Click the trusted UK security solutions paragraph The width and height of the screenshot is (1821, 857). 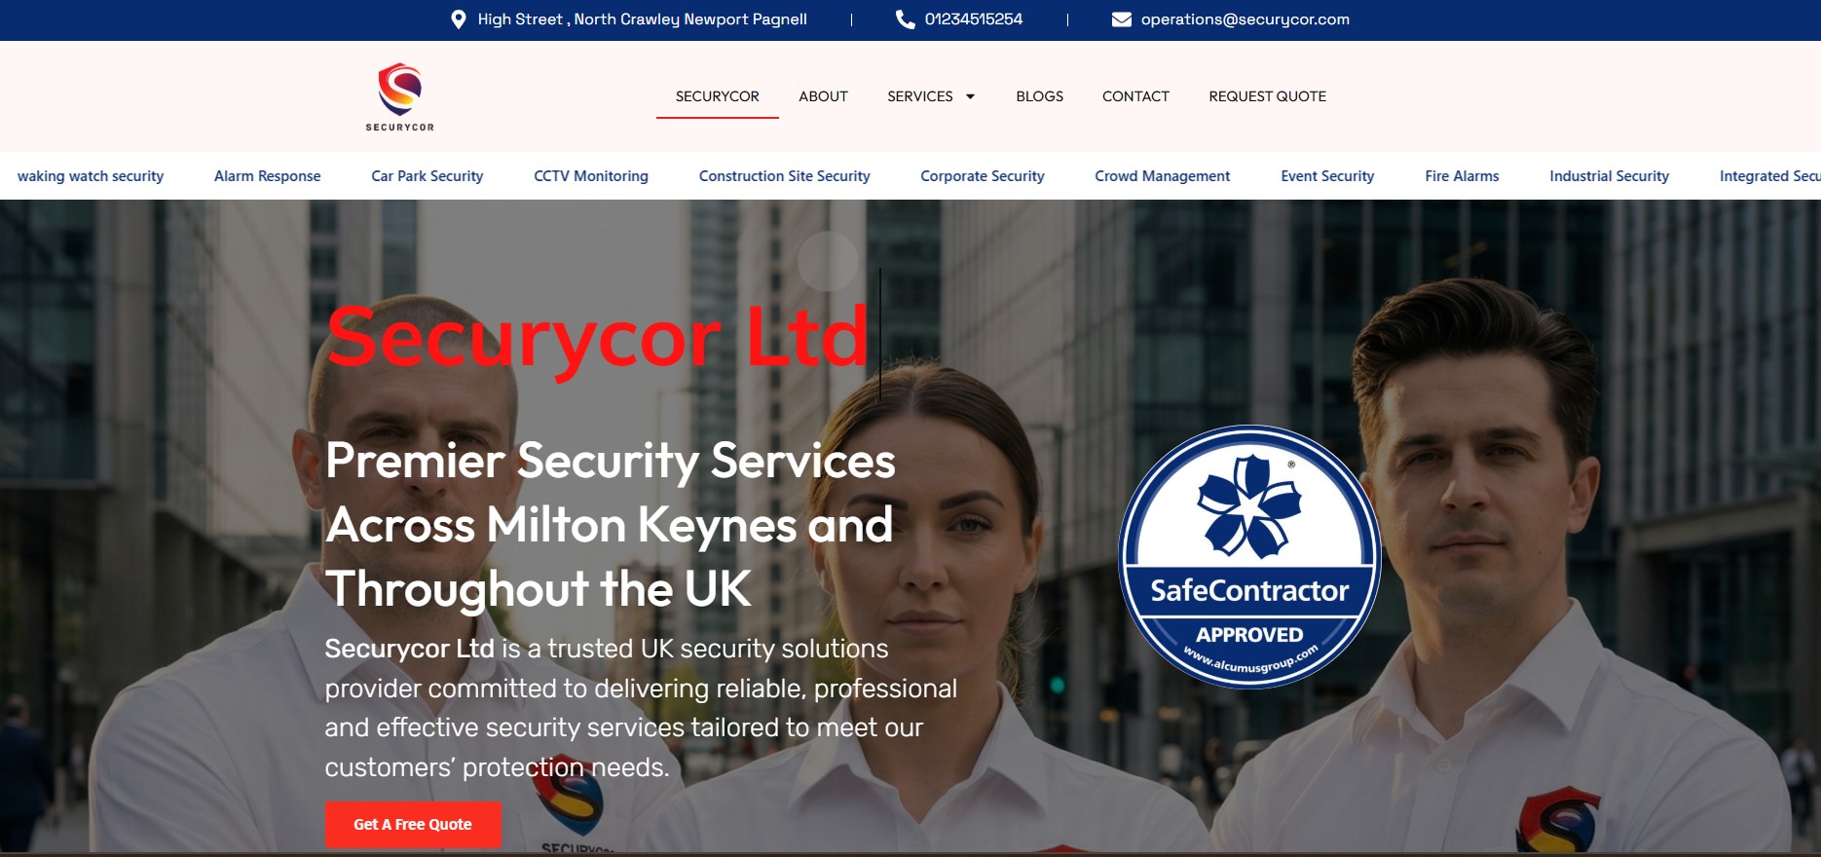[x=641, y=708]
